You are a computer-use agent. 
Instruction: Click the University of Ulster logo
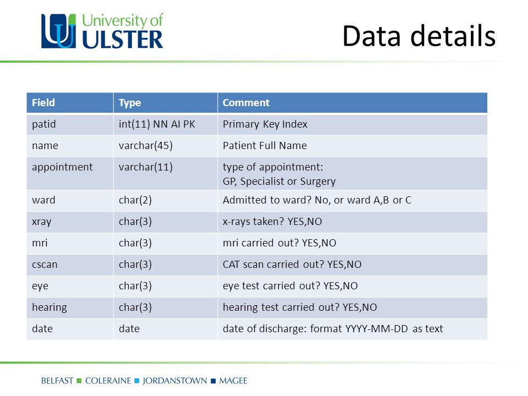(102, 31)
